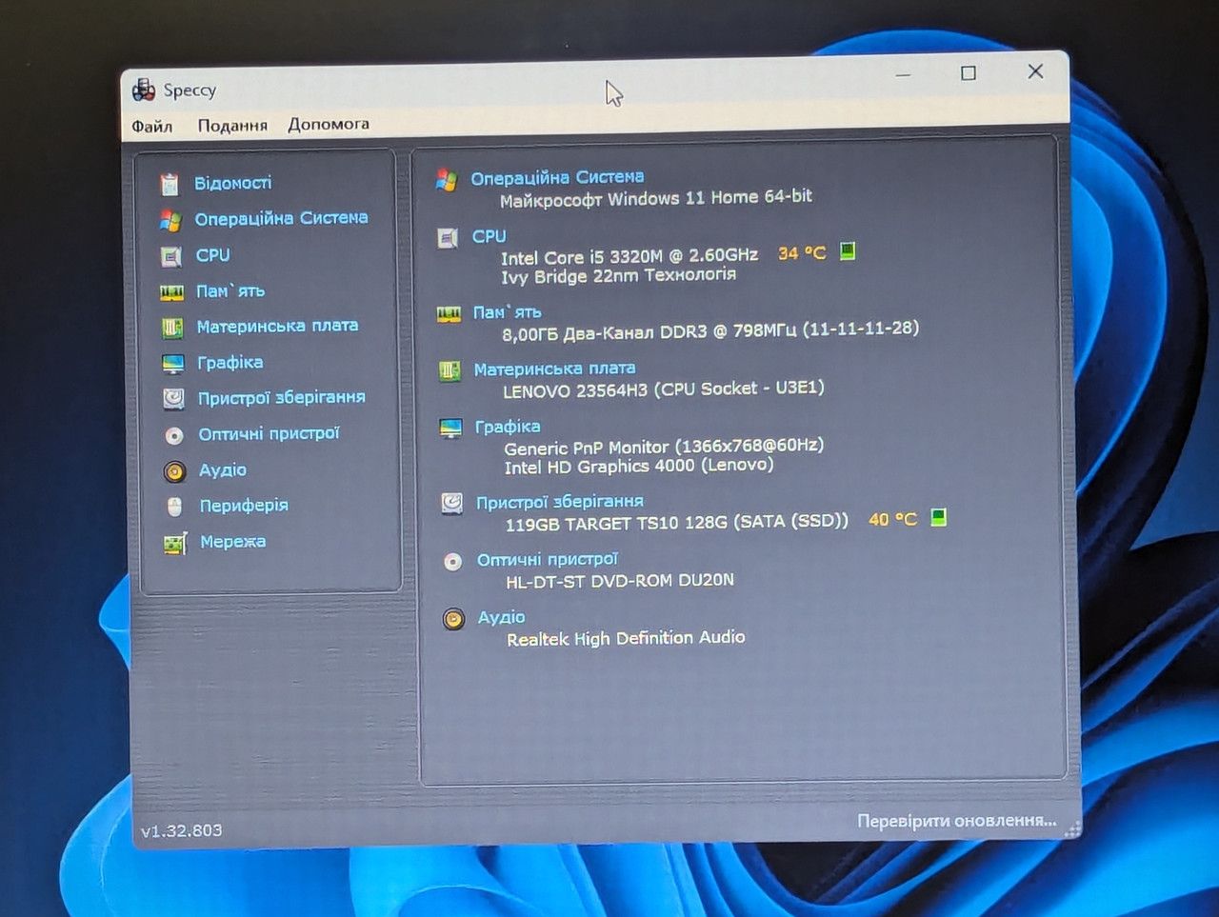Select Відомості summary icon in sidebar
The height and width of the screenshot is (917, 1219).
[170, 183]
